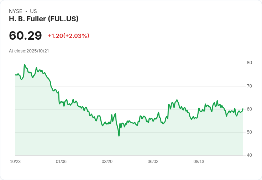
Task: Click the +1.20(+2.03%) change value
Action: click(68, 36)
